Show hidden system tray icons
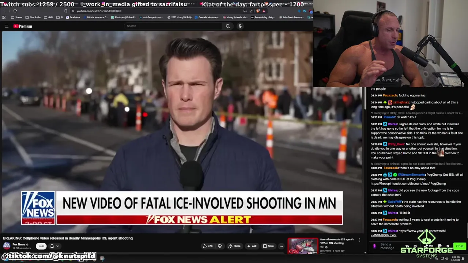The image size is (468, 263). [x=431, y=259]
